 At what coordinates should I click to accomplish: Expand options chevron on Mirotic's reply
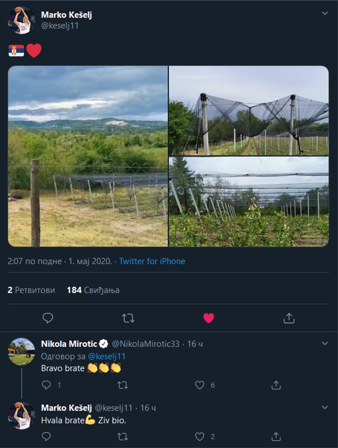click(325, 343)
